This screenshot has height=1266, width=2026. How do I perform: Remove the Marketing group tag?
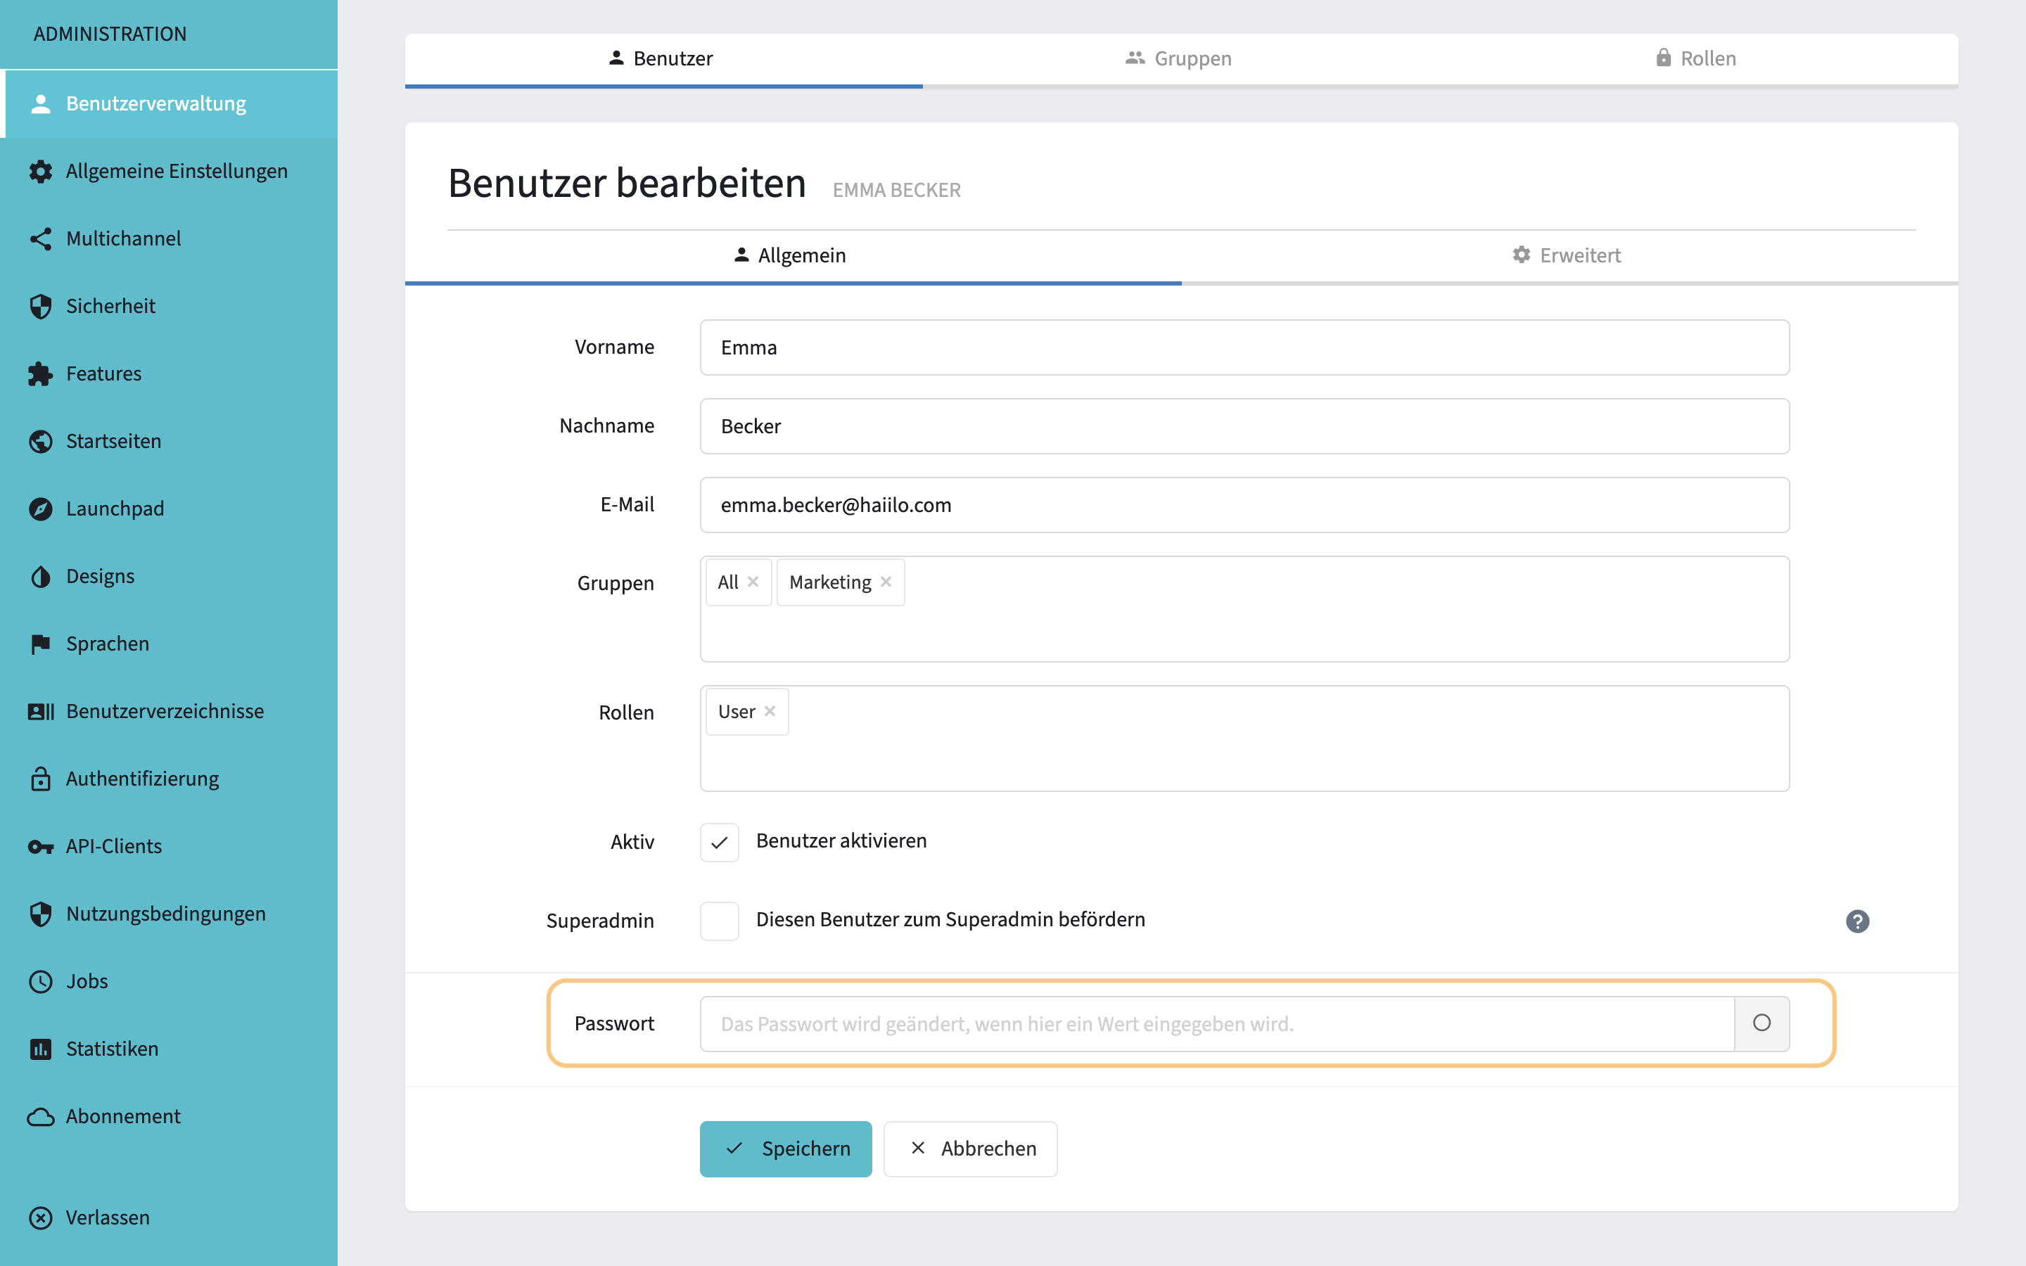886,582
